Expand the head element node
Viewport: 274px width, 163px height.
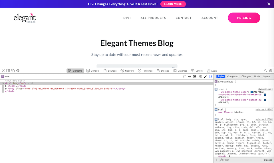coord(6,86)
